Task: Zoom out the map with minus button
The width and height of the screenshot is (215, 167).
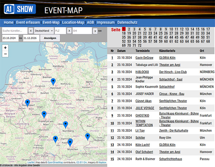Action: tap(5, 54)
